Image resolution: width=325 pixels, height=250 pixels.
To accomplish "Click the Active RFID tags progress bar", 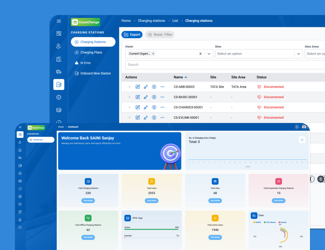I will [151, 229].
